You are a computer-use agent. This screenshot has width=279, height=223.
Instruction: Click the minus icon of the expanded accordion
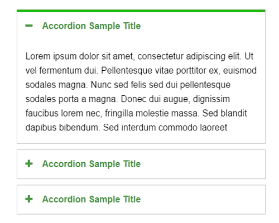click(x=29, y=26)
